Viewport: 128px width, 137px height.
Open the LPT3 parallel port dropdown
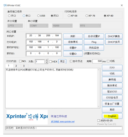[15, 26]
